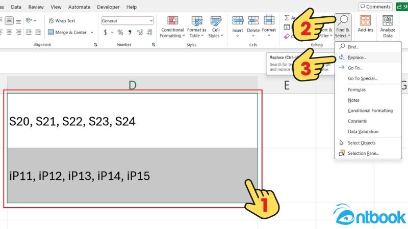Click the Format cells icon
This screenshot has height=229, width=408.
(x=269, y=20)
